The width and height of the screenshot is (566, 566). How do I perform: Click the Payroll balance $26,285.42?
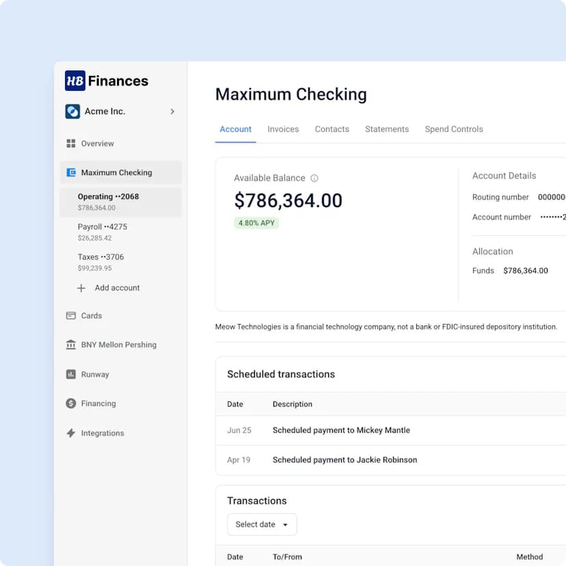pos(94,238)
